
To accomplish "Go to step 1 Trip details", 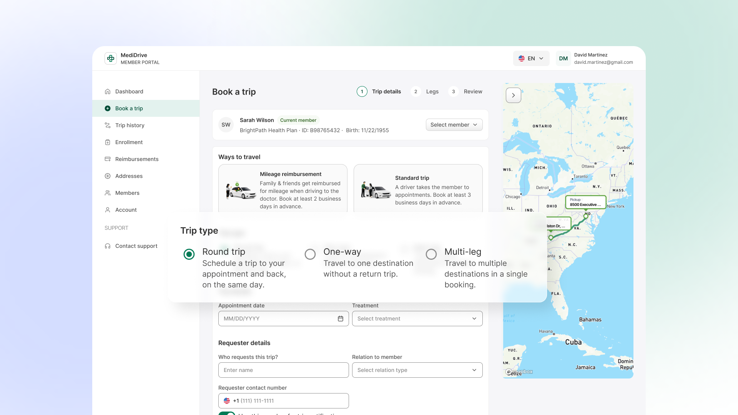I will (x=379, y=91).
